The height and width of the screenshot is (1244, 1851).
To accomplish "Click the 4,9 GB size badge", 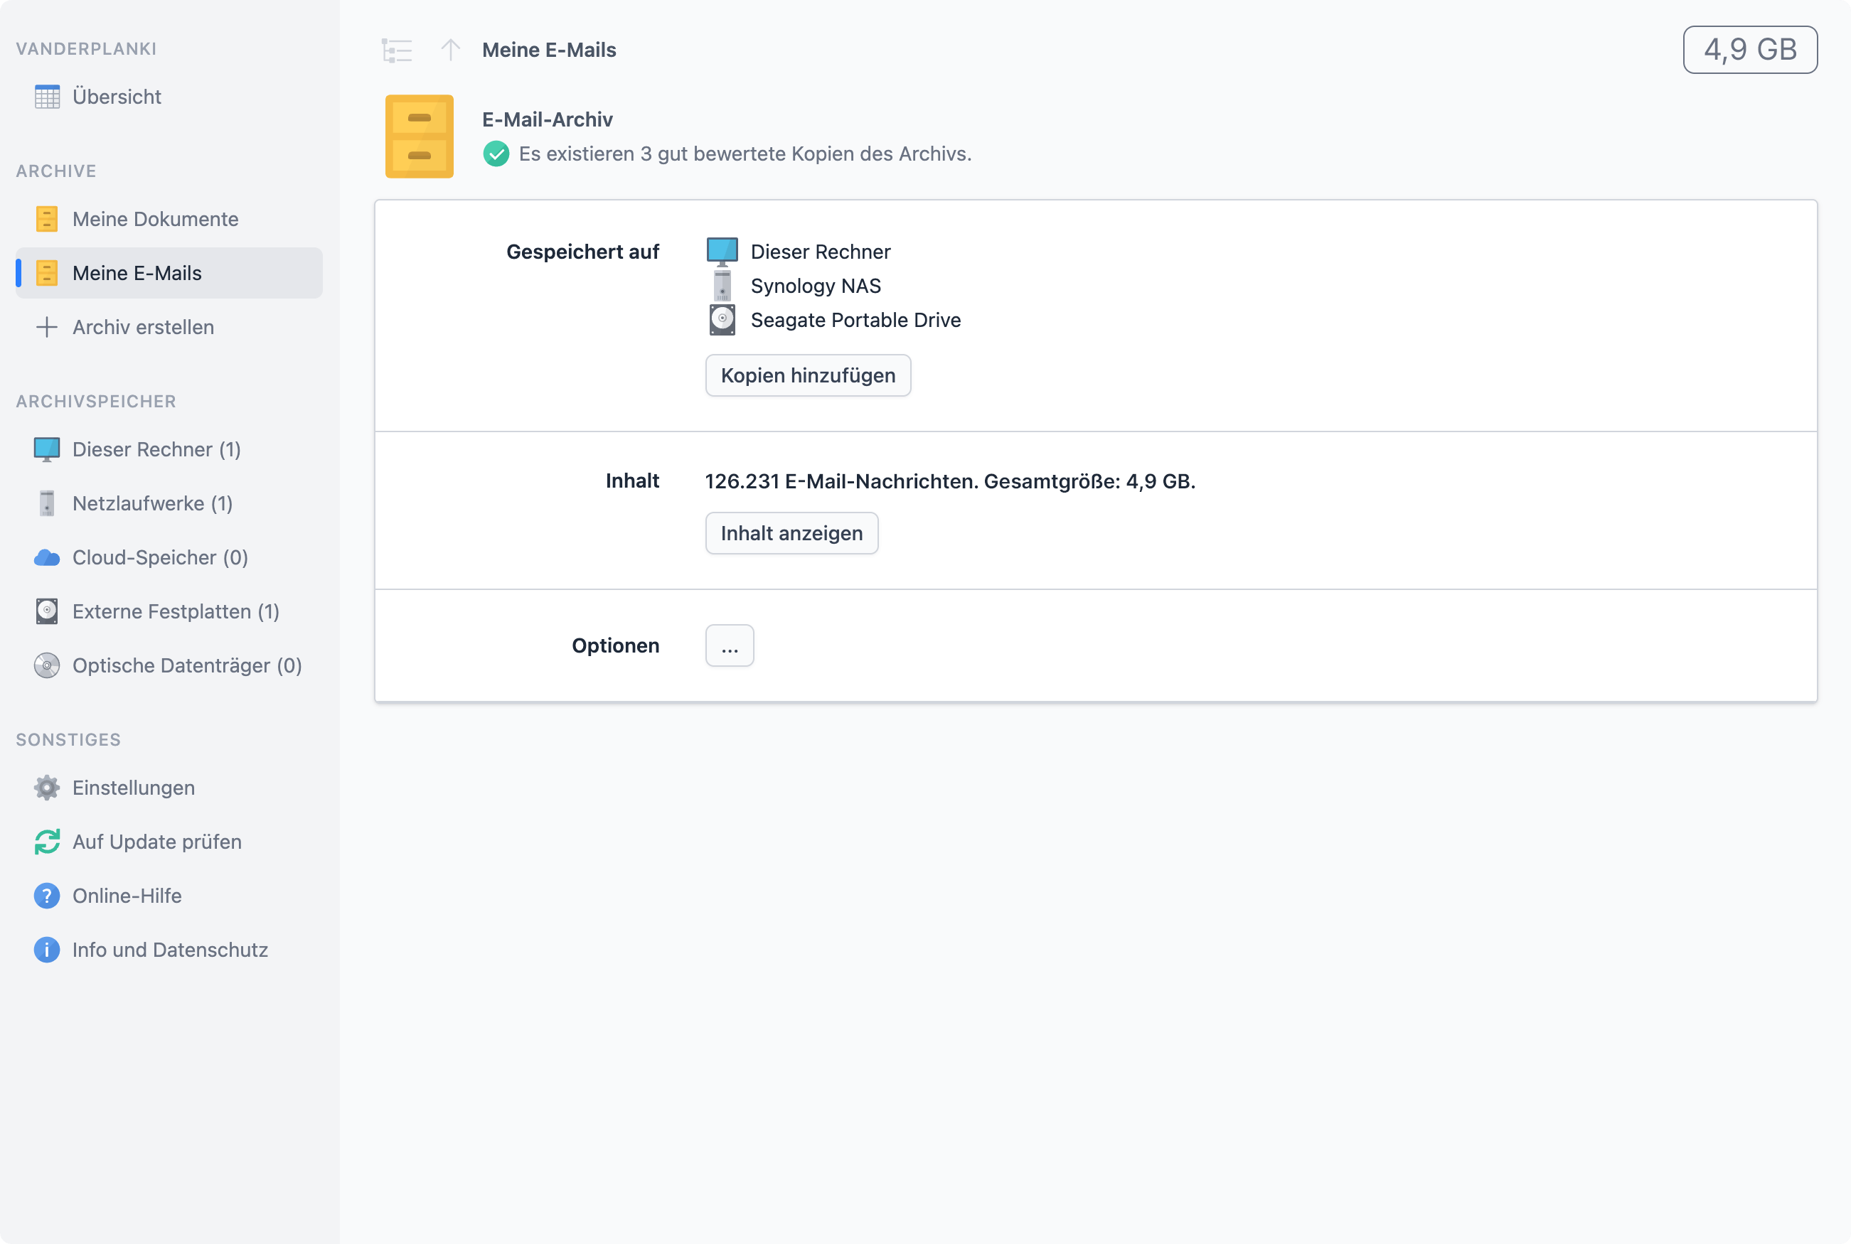I will (1749, 50).
